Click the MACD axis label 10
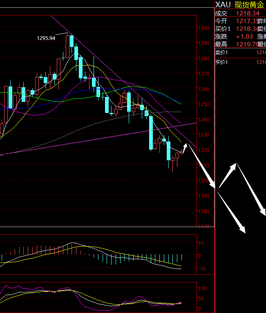This screenshot has width=266, height=313. tap(201, 243)
